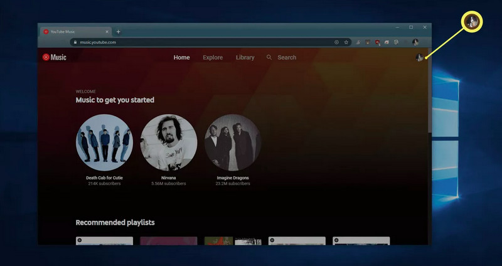Minimize the browser window
This screenshot has width=502, height=266.
397,28
